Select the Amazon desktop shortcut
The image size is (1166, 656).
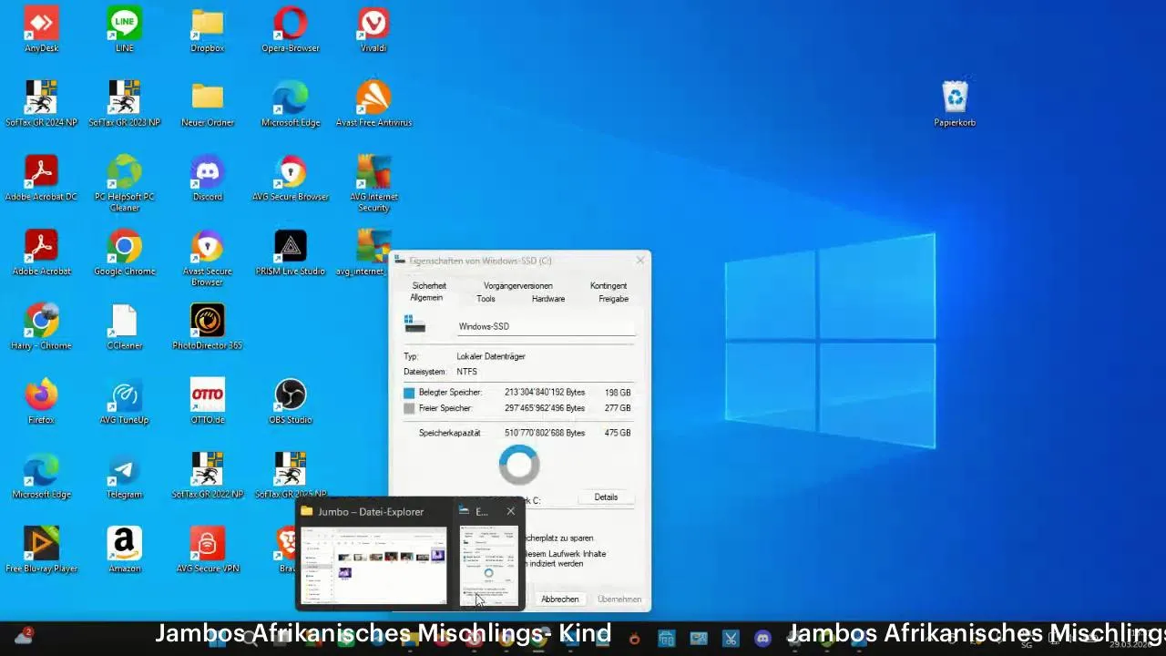point(125,549)
